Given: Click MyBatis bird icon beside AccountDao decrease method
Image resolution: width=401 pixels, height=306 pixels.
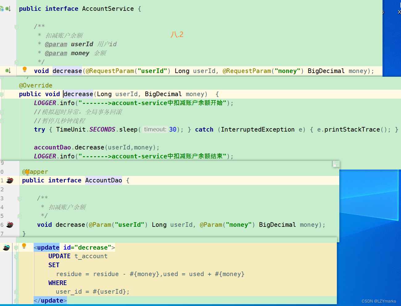Looking at the screenshot, I should pos(10,225).
